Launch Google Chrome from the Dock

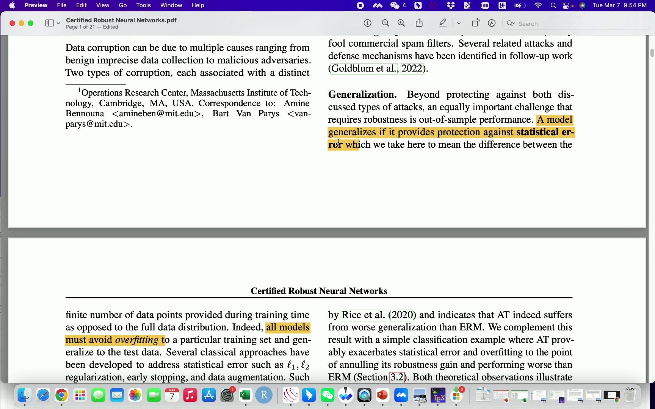(x=61, y=395)
